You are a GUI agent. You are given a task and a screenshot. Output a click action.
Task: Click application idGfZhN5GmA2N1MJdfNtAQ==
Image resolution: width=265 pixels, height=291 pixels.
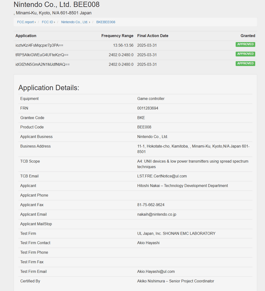click(x=42, y=64)
